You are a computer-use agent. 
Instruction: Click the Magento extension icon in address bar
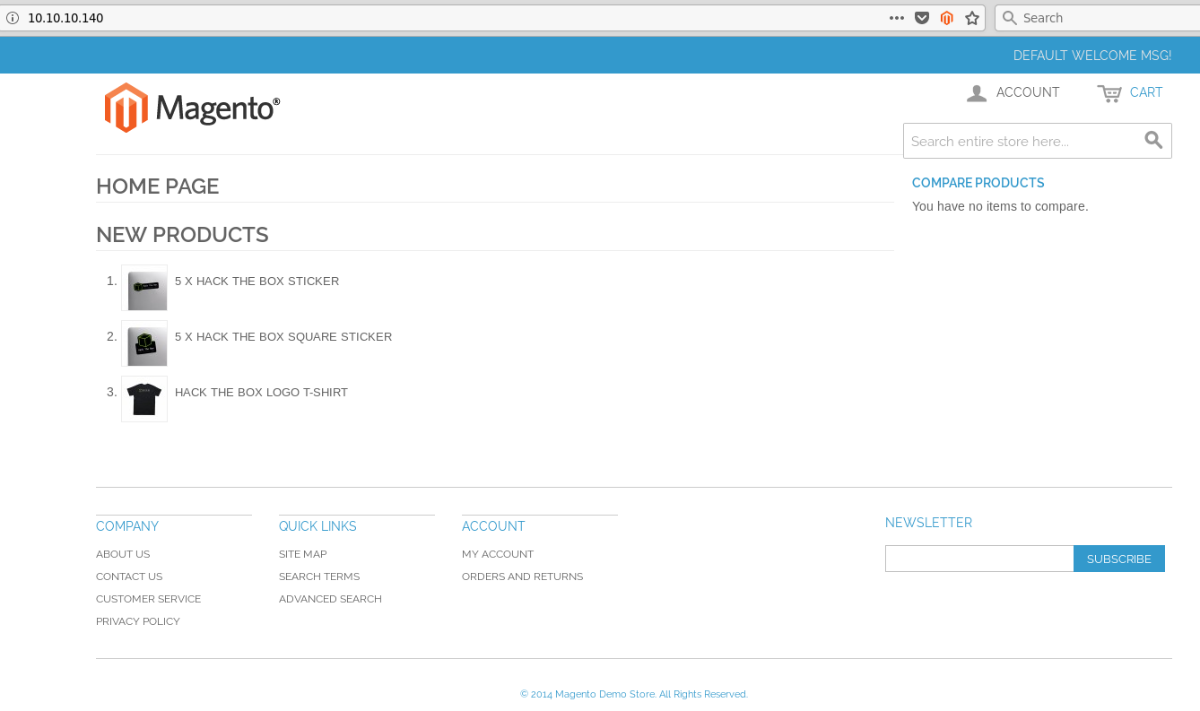(946, 18)
